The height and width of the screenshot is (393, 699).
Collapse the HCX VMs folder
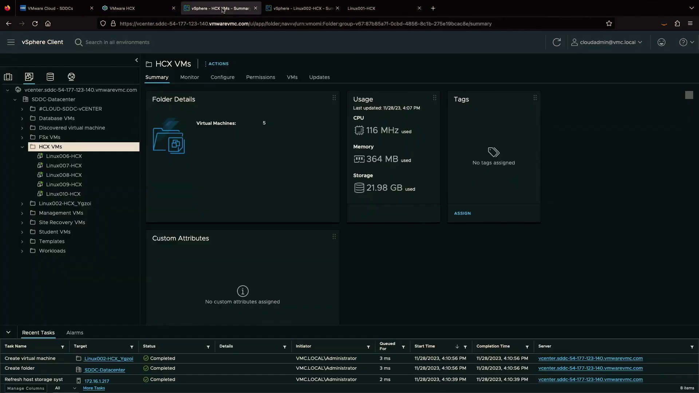point(22,147)
